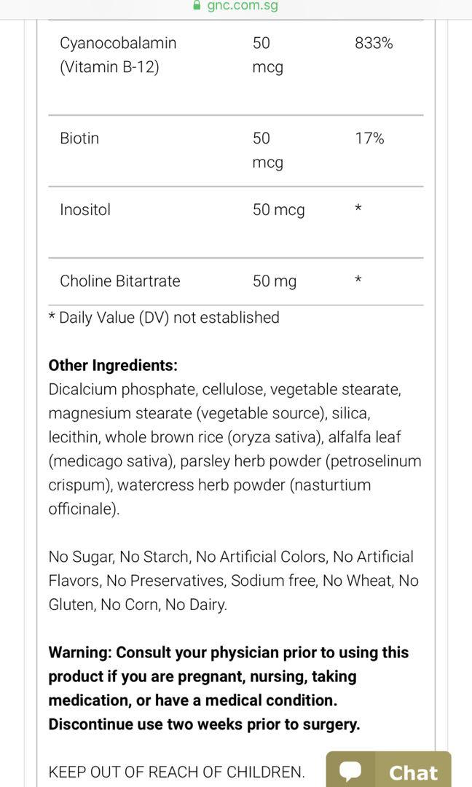Select the Choline Bitartrate entry
472x787 pixels.
(x=120, y=281)
